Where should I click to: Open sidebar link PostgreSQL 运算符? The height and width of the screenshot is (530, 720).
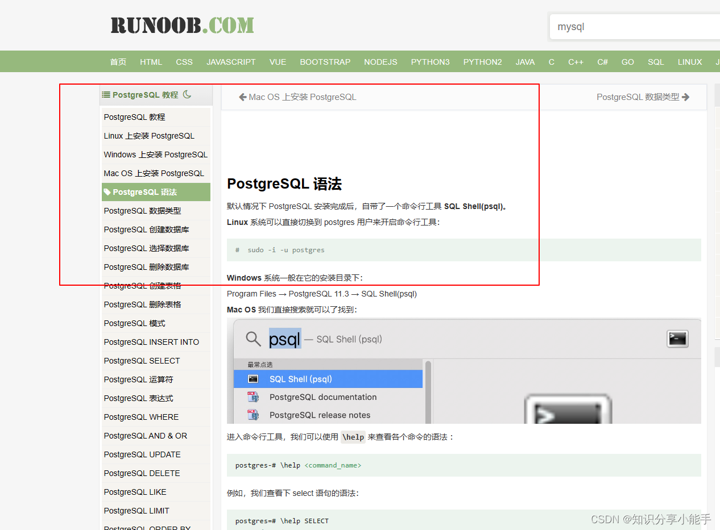(x=138, y=379)
